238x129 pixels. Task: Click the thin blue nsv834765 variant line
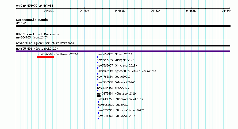[x=123, y=40]
